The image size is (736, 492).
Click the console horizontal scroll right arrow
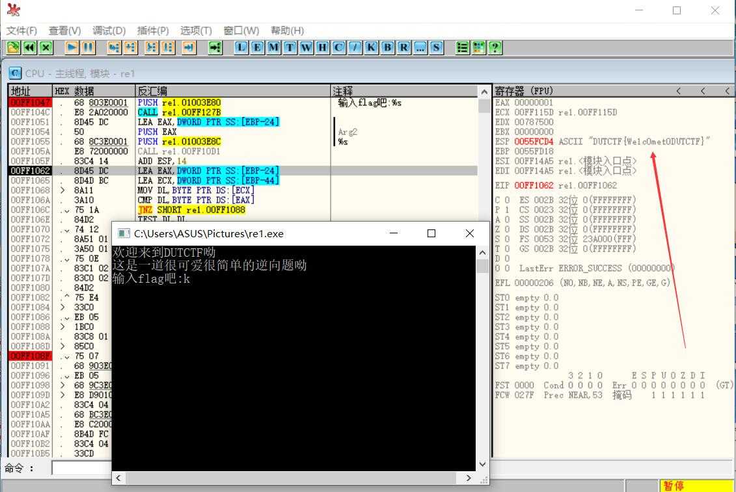469,478
